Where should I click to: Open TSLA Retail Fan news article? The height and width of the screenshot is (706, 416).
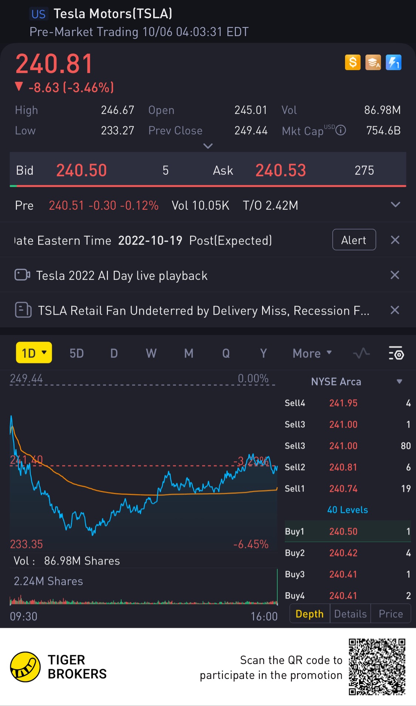(x=203, y=310)
